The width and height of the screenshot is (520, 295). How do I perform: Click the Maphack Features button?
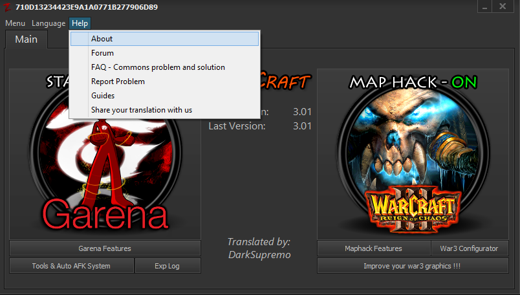coord(373,248)
